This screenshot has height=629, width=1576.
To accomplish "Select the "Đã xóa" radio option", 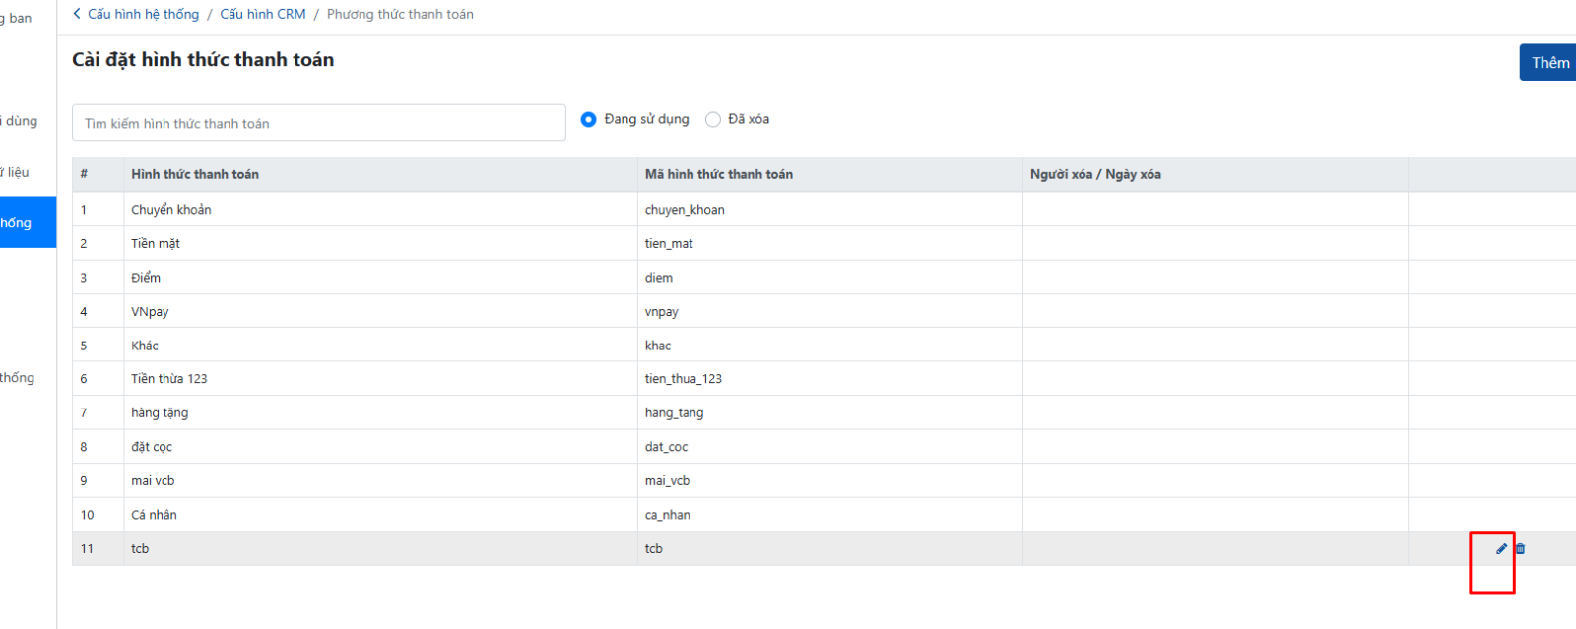I will (x=713, y=119).
